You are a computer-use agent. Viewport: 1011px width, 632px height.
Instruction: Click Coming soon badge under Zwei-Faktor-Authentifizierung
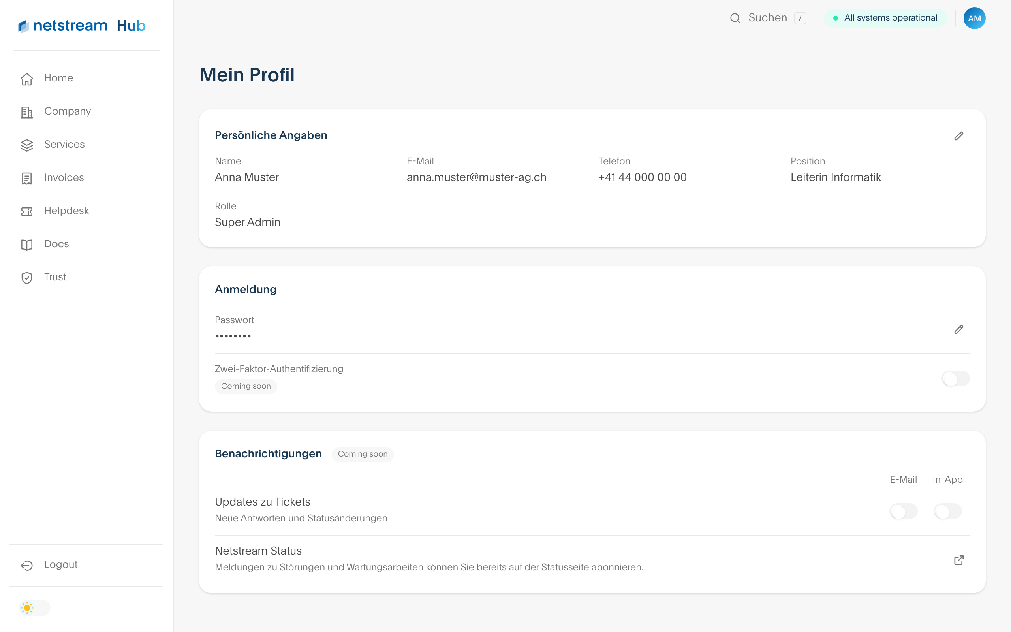tap(246, 386)
